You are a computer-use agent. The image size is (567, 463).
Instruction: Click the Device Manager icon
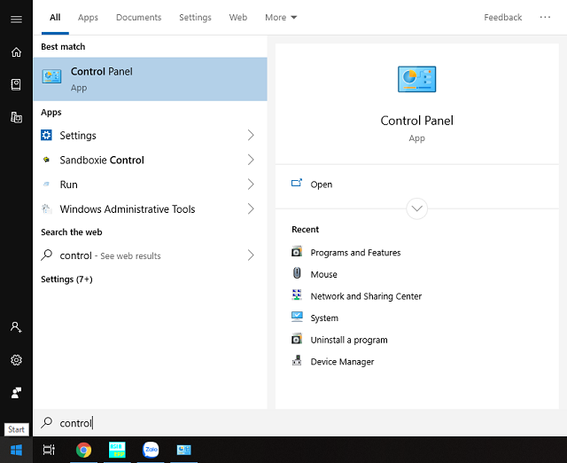pyautogui.click(x=297, y=360)
